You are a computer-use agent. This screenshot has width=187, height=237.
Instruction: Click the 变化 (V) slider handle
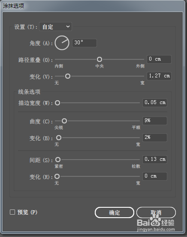click(x=68, y=76)
